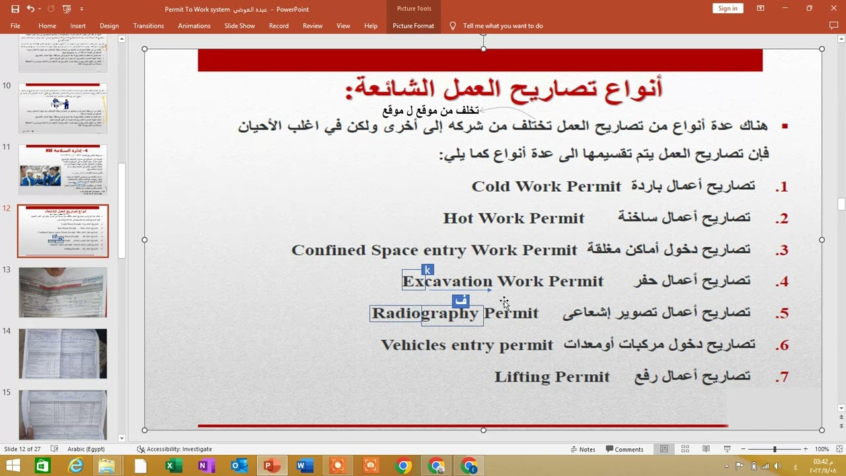846x476 pixels.
Task: Open the Review ribbon tab
Action: [x=313, y=26]
